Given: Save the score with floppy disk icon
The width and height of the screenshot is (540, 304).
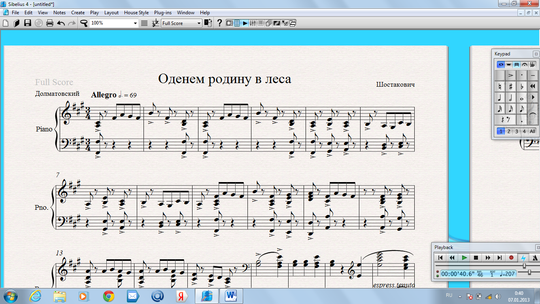Looking at the screenshot, I should 28,23.
